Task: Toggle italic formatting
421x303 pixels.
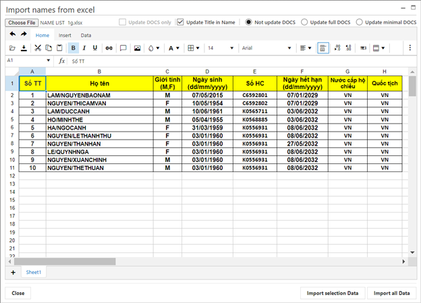Action: pos(84,48)
